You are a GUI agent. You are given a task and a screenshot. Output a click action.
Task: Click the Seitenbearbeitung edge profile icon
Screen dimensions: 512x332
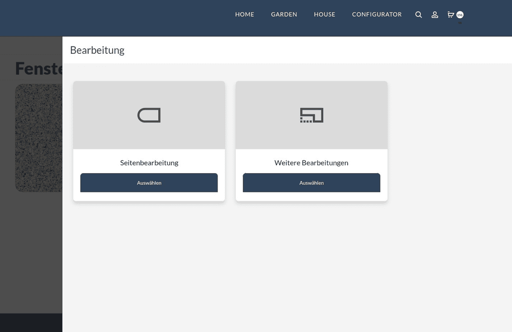149,115
